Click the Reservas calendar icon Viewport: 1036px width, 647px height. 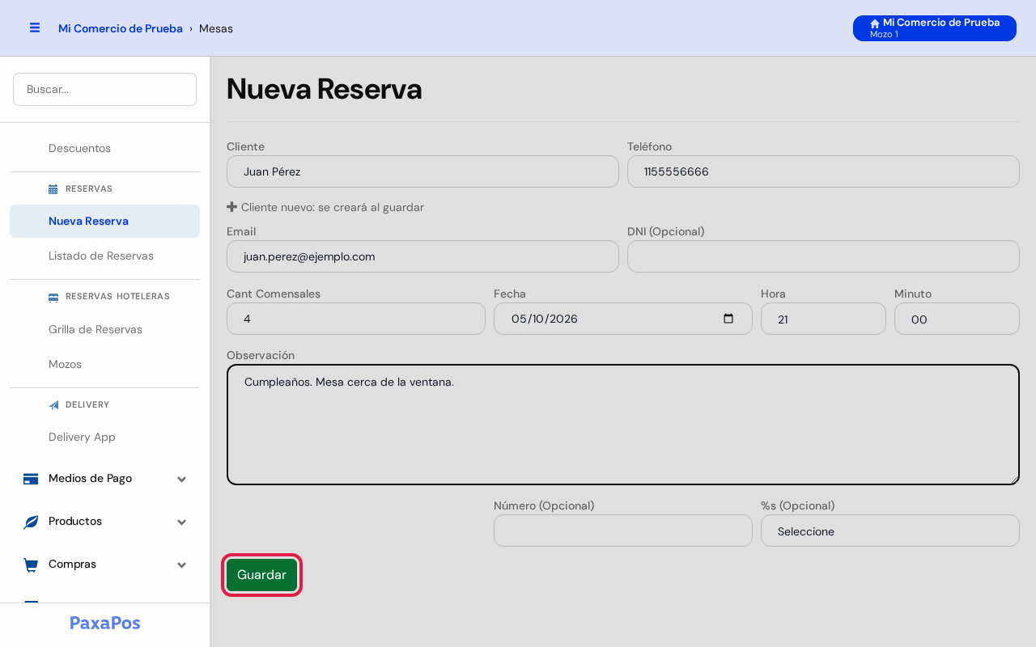[53, 189]
